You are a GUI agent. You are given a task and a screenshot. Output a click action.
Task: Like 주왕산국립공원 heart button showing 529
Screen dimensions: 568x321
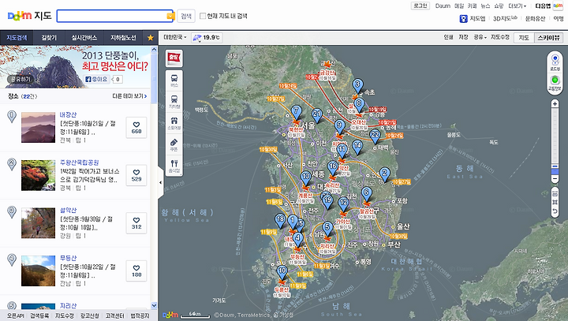click(x=136, y=175)
